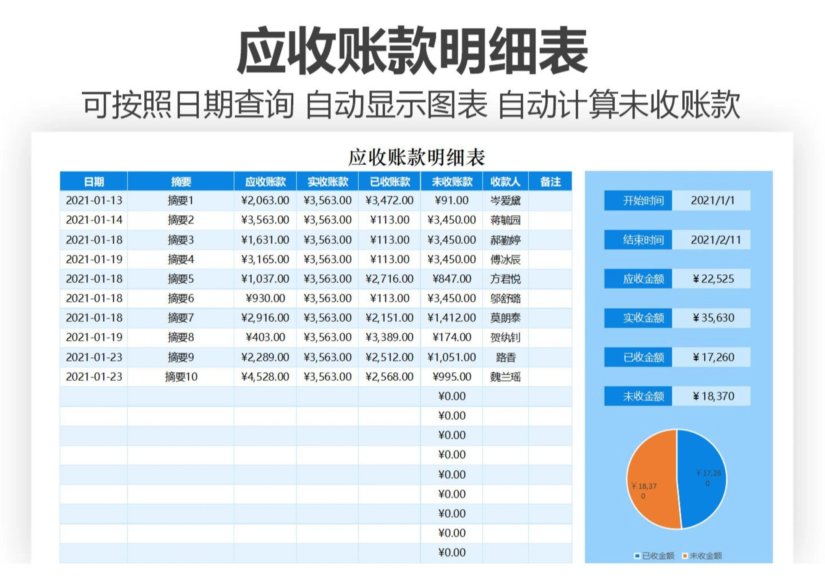This screenshot has width=825, height=583.
Task: Select the 摘要 column header
Action: (x=181, y=181)
